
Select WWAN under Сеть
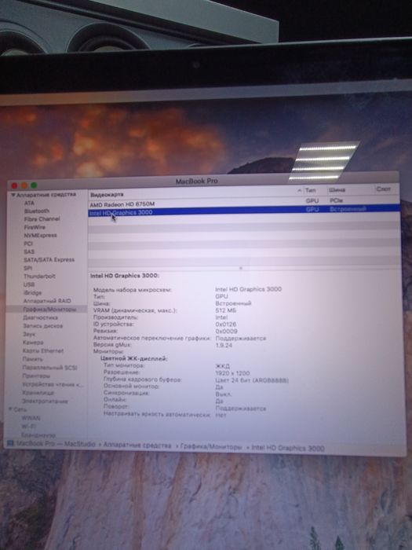[31, 418]
